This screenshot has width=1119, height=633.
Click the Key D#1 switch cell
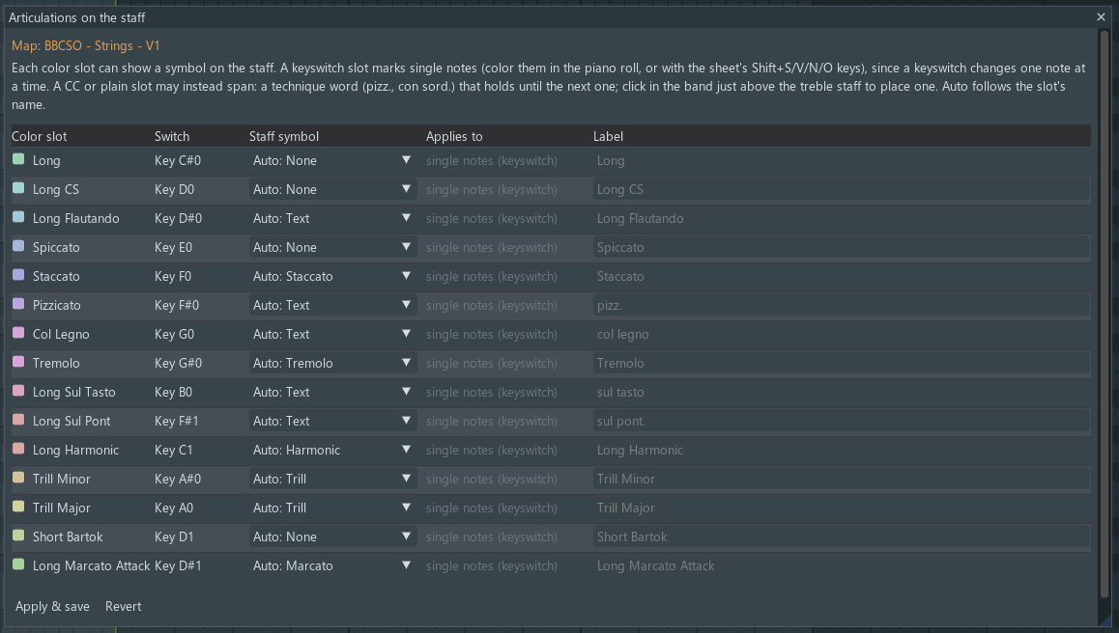click(178, 566)
